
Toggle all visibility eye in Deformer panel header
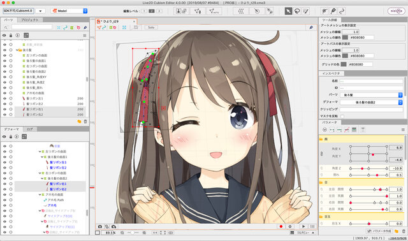coord(4,136)
